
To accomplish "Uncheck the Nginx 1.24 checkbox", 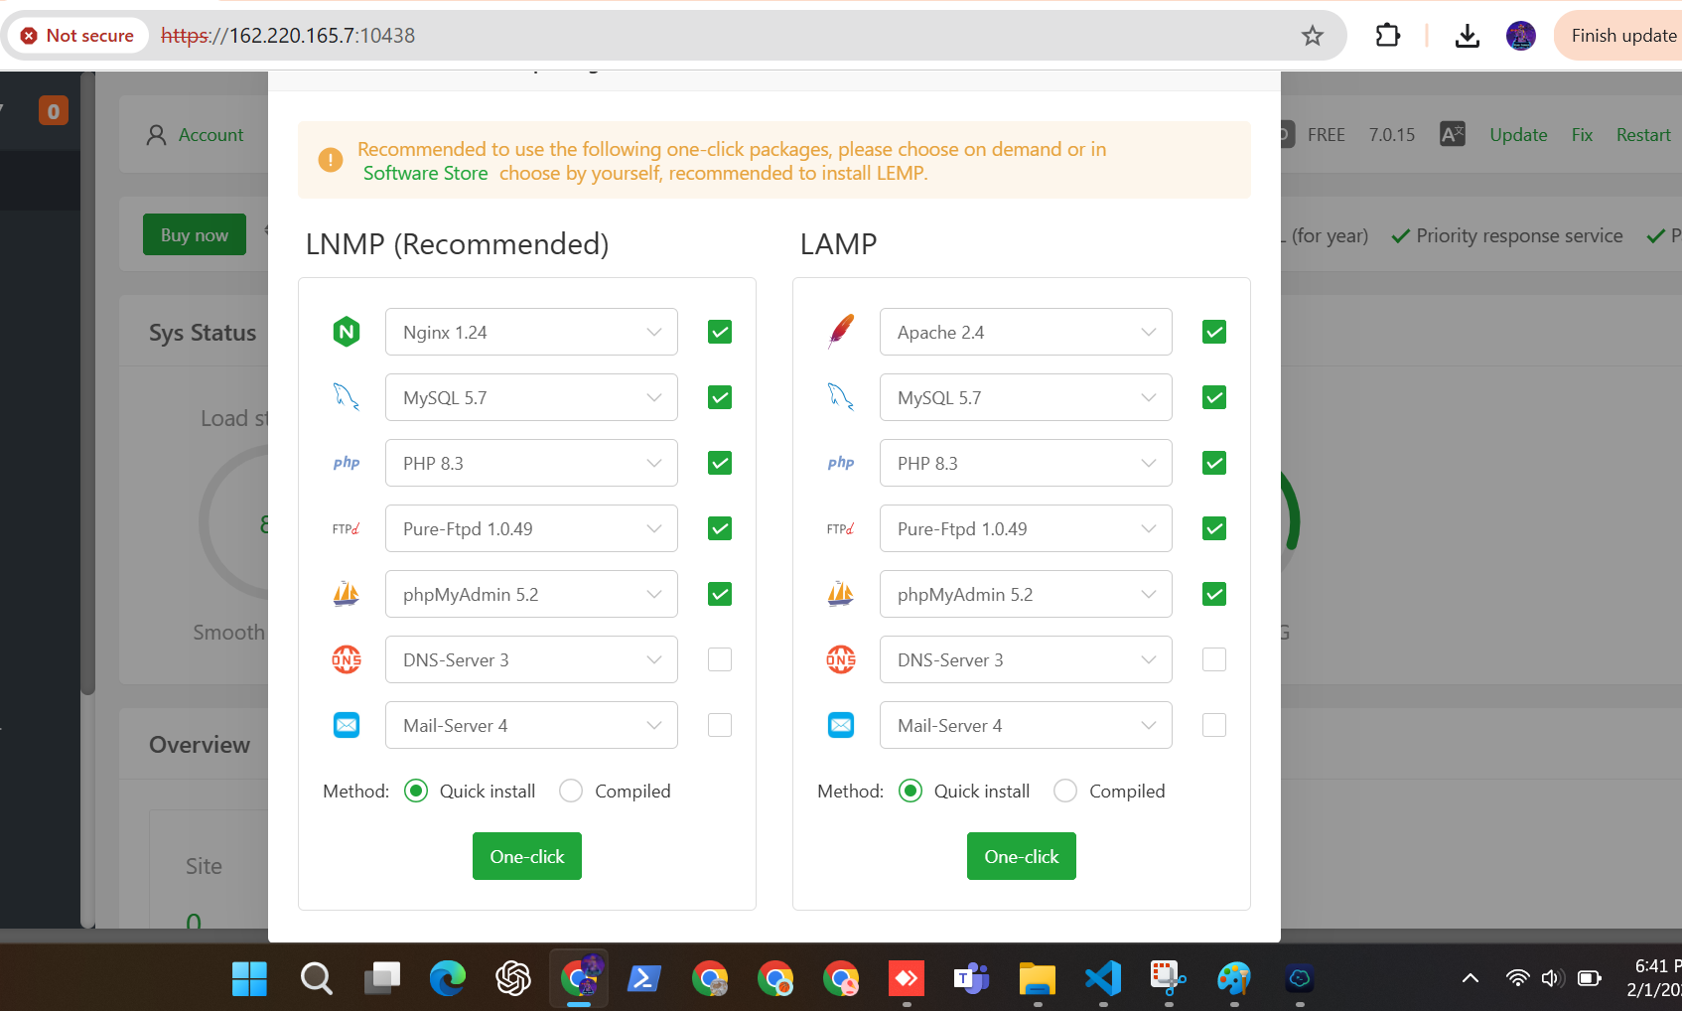I will click(x=720, y=332).
